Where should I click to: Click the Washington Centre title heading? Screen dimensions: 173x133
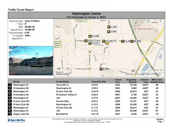pos(87,14)
